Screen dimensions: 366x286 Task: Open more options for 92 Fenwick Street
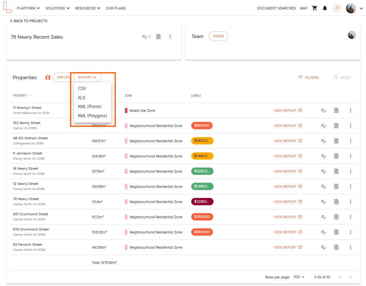350,247
